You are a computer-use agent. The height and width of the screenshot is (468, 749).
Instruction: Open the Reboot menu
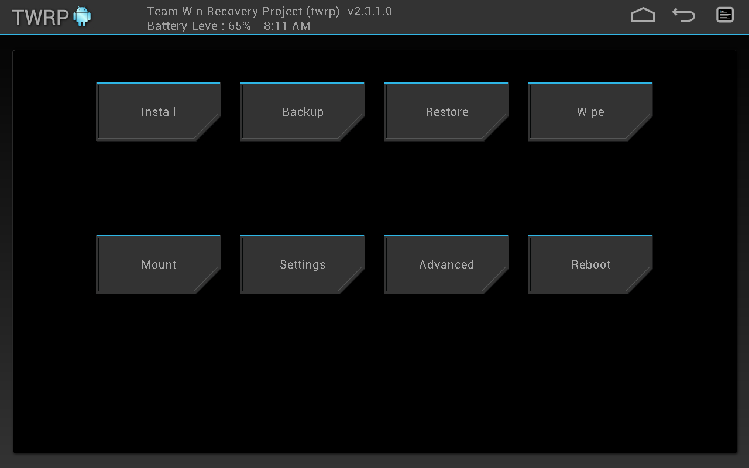click(590, 264)
